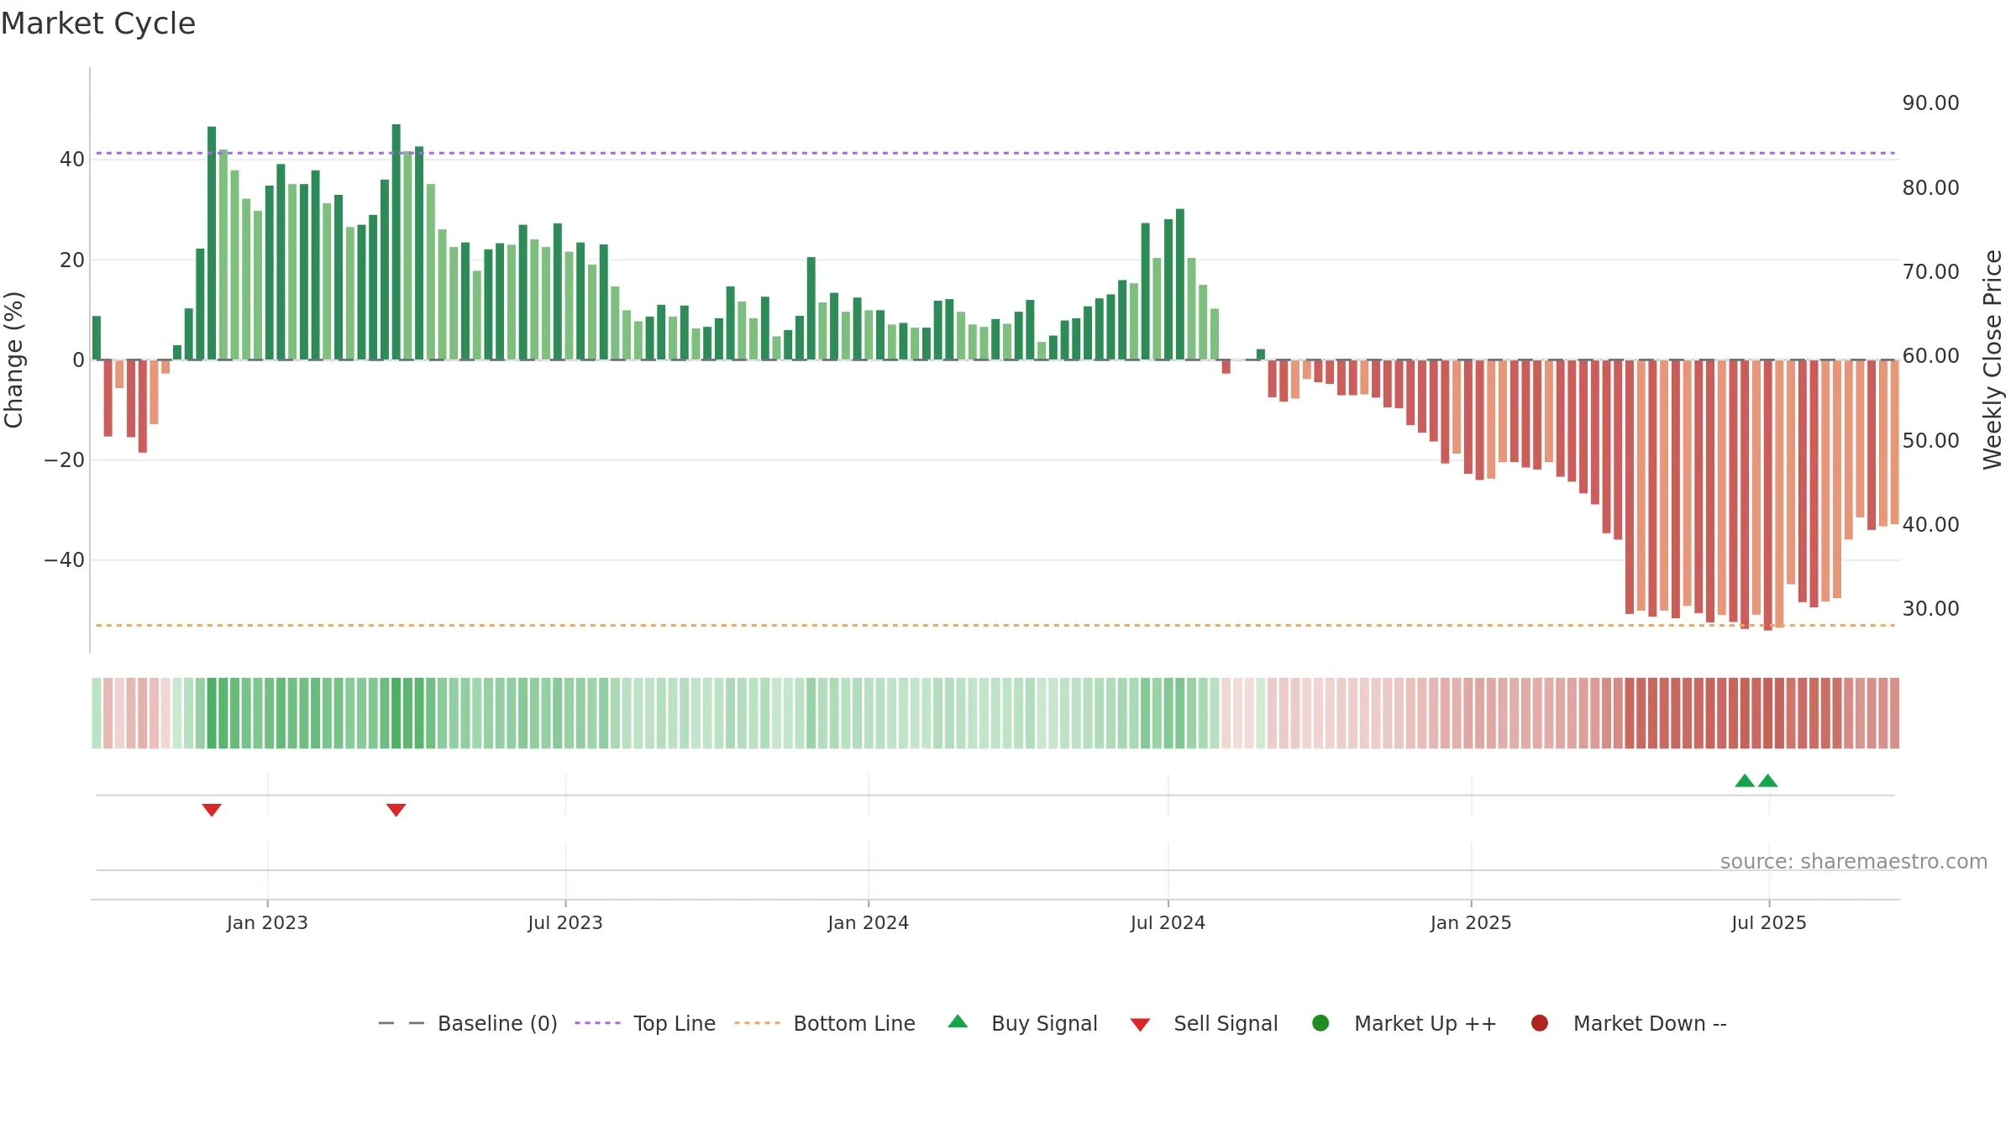Click the 30.00 weekly close price tick

click(x=1930, y=608)
